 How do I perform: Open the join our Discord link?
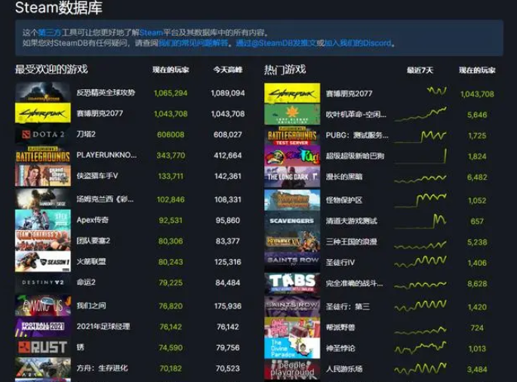(x=358, y=43)
